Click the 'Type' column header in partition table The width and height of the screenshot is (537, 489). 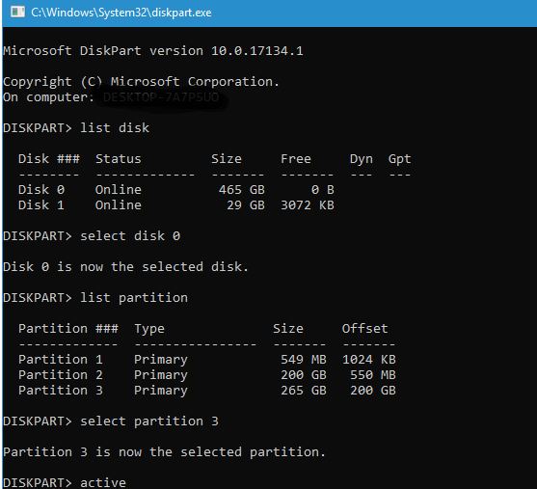tap(149, 329)
